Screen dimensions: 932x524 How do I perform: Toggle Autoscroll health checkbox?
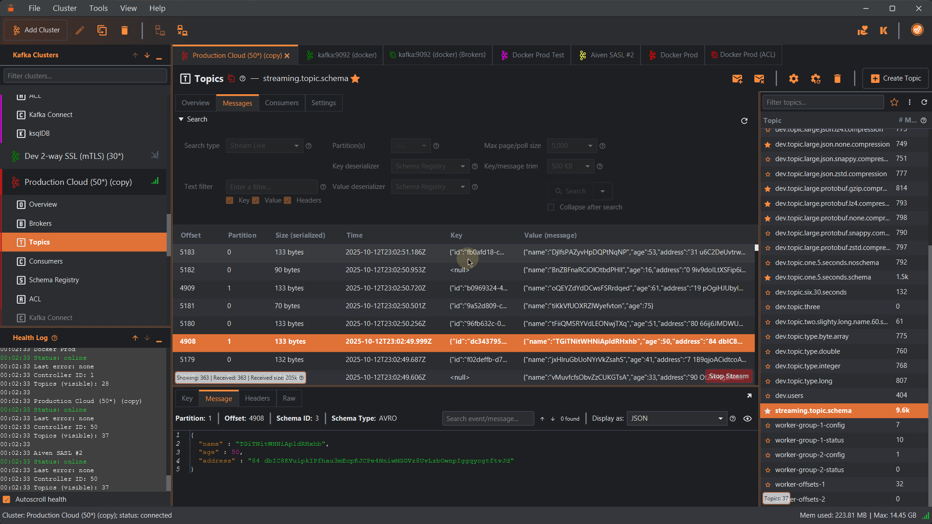6,499
